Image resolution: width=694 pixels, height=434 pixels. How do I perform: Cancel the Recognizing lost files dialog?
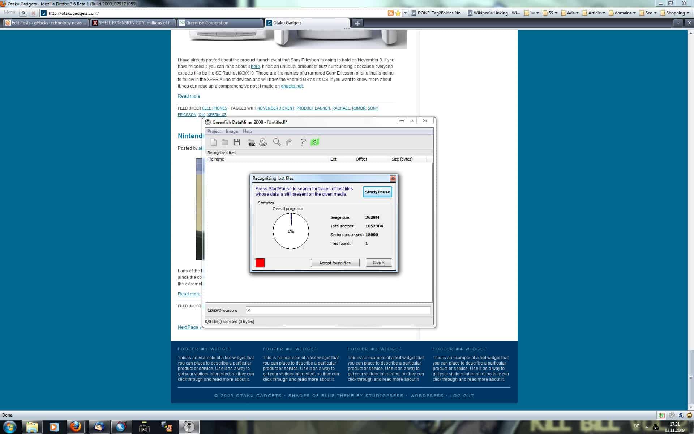[x=378, y=263]
